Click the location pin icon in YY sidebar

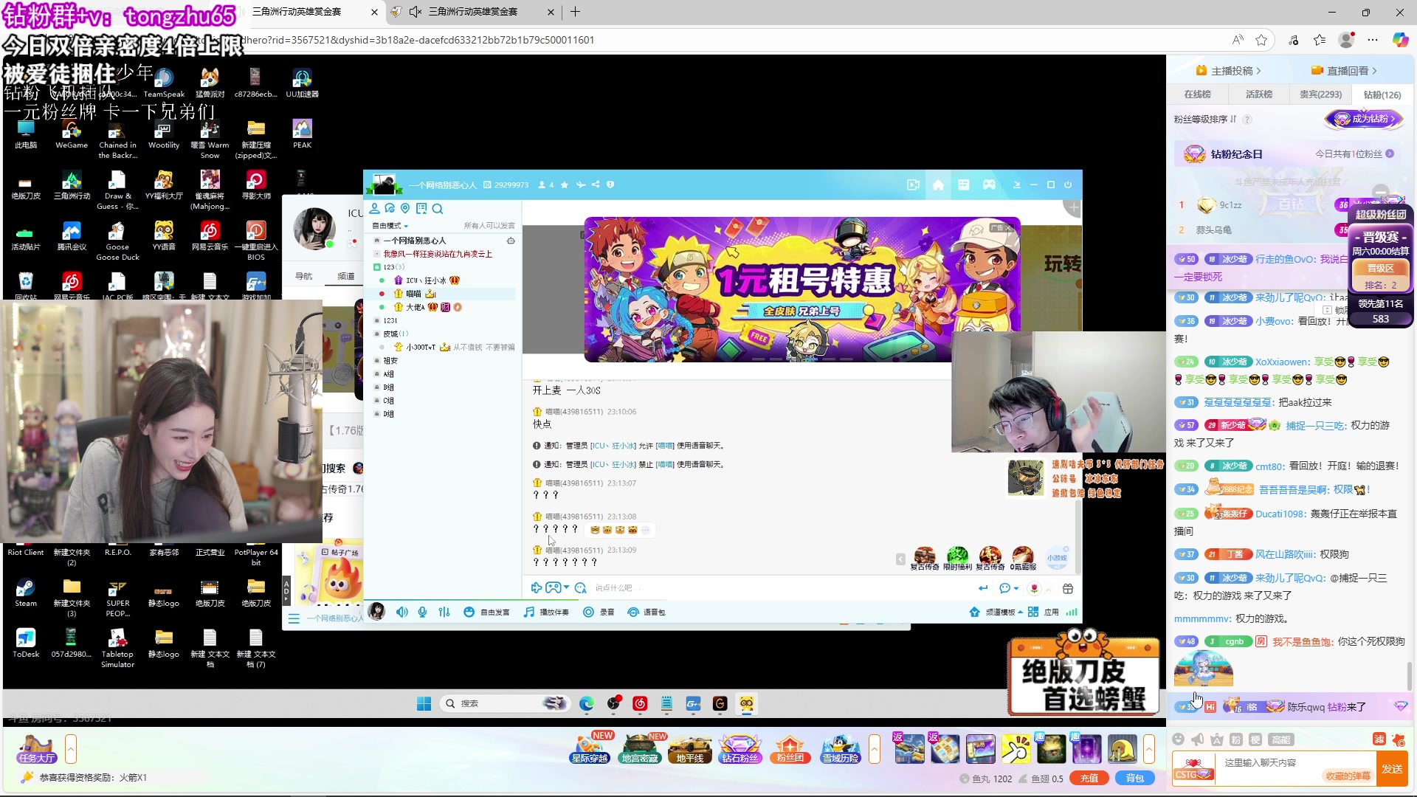click(x=405, y=209)
